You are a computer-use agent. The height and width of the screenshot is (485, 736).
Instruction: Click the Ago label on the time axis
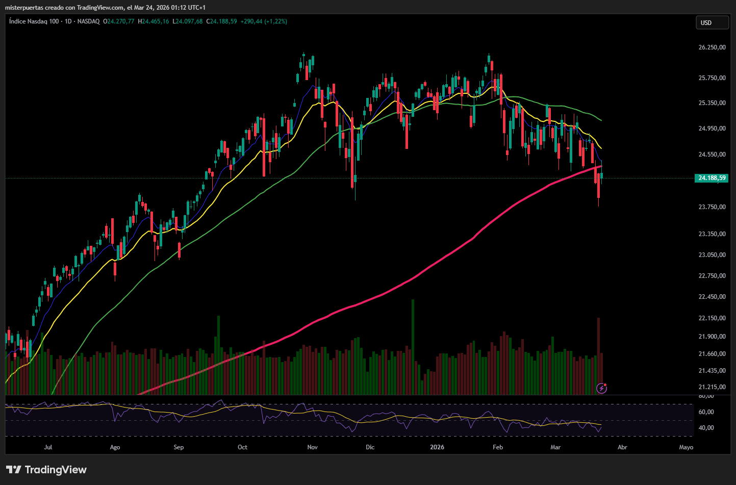coord(115,447)
